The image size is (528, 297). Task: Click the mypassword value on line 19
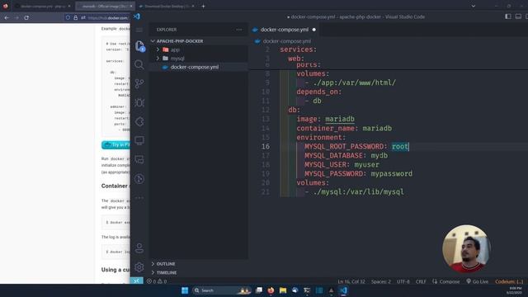(x=392, y=174)
